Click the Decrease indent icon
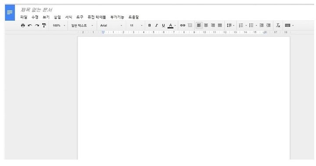The height and width of the screenshot is (166, 316). pyautogui.click(x=262, y=25)
